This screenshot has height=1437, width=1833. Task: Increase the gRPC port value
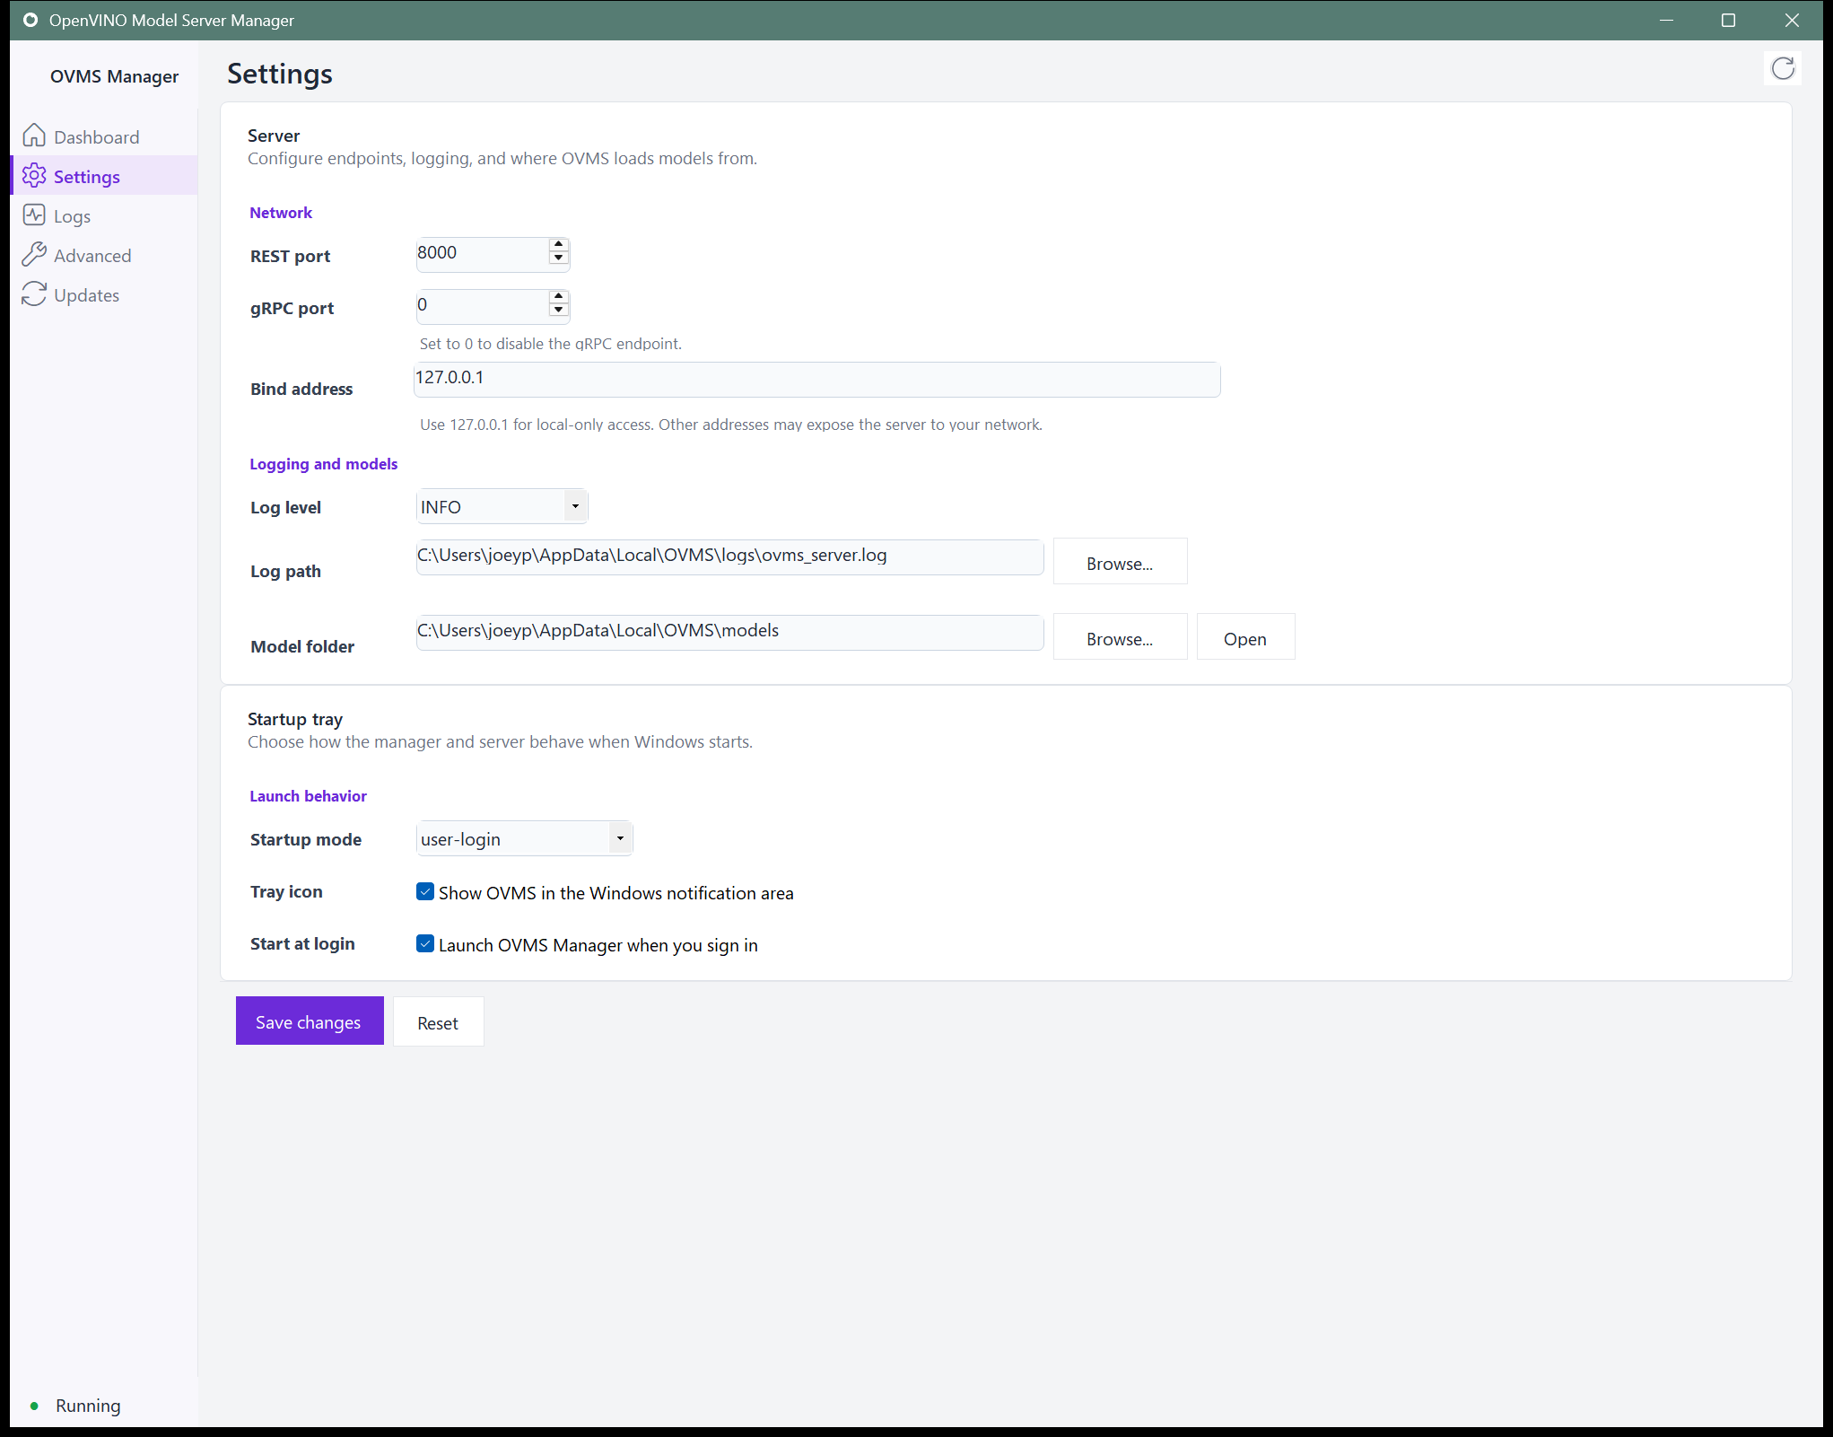pos(558,297)
